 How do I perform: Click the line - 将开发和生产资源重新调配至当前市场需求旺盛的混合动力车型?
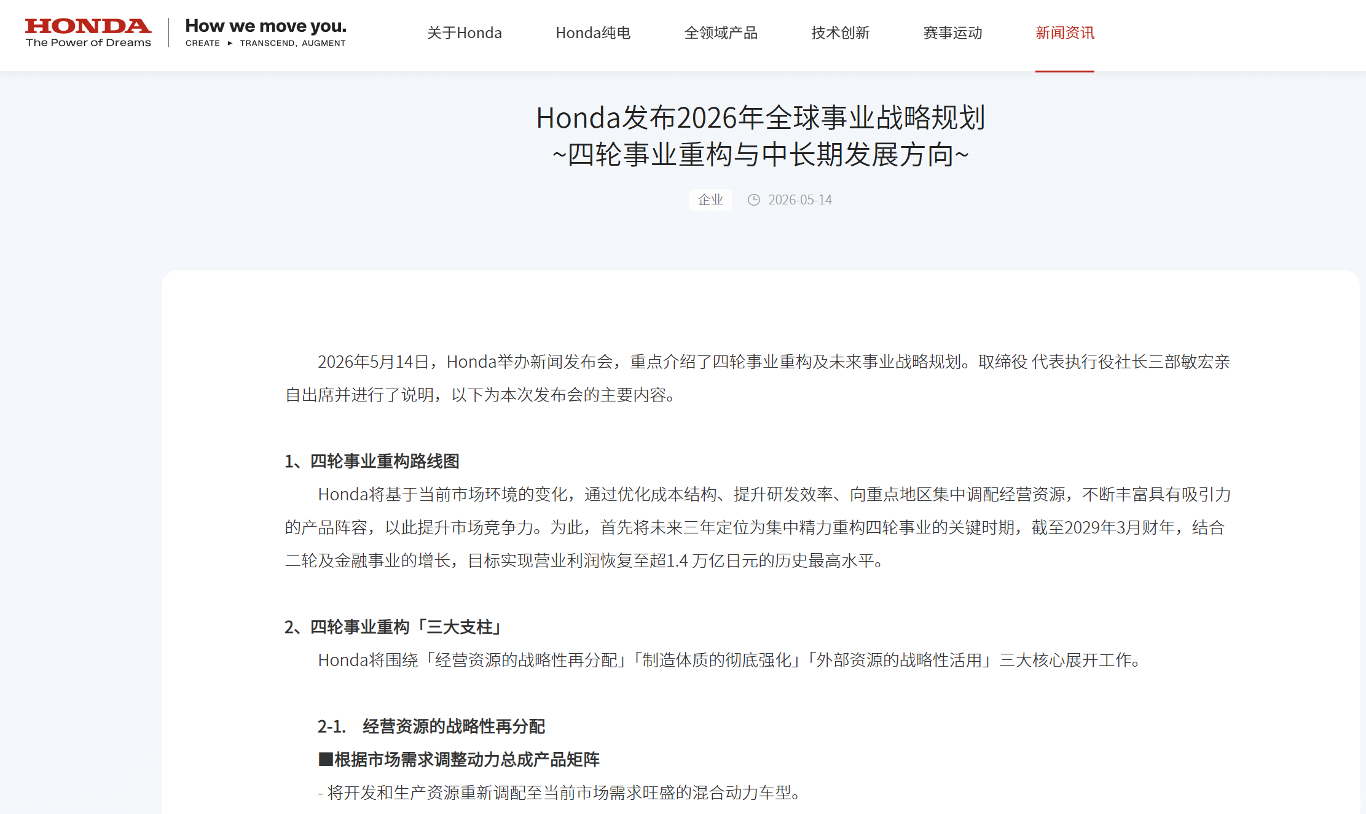[x=560, y=793]
